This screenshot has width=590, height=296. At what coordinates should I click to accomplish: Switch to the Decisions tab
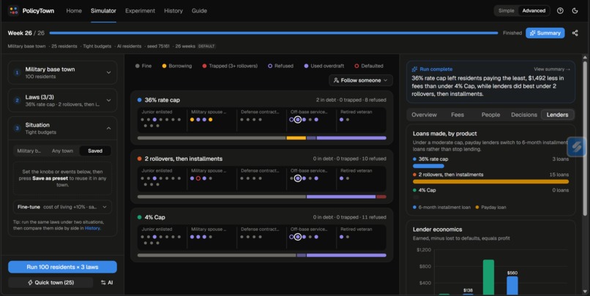pyautogui.click(x=524, y=115)
